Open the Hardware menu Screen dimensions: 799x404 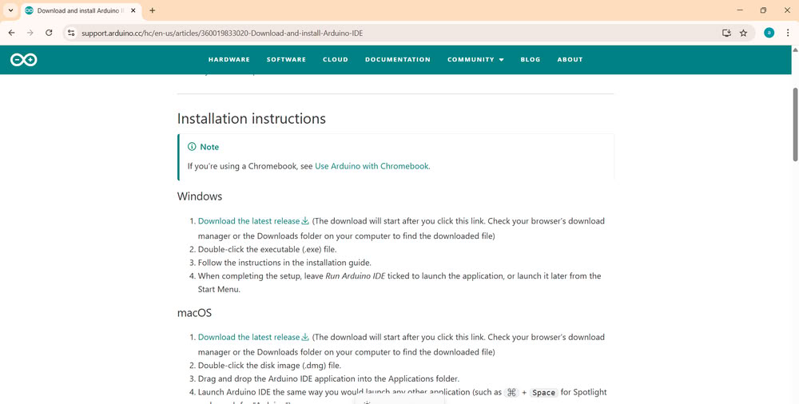229,60
